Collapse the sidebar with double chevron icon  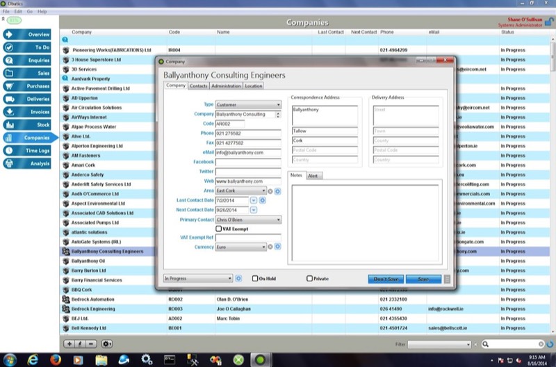3,19
